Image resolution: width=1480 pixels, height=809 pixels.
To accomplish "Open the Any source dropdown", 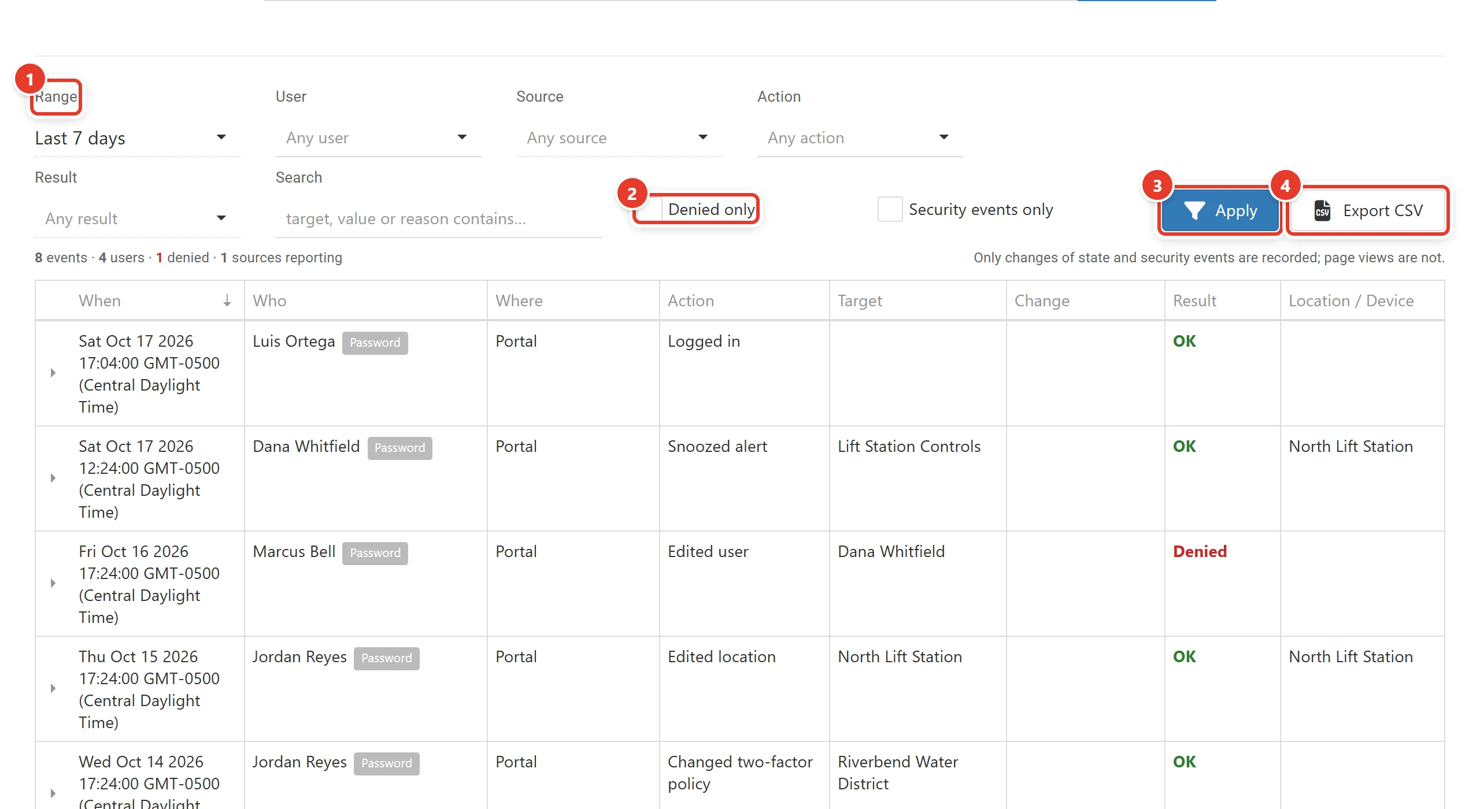I will tap(619, 138).
